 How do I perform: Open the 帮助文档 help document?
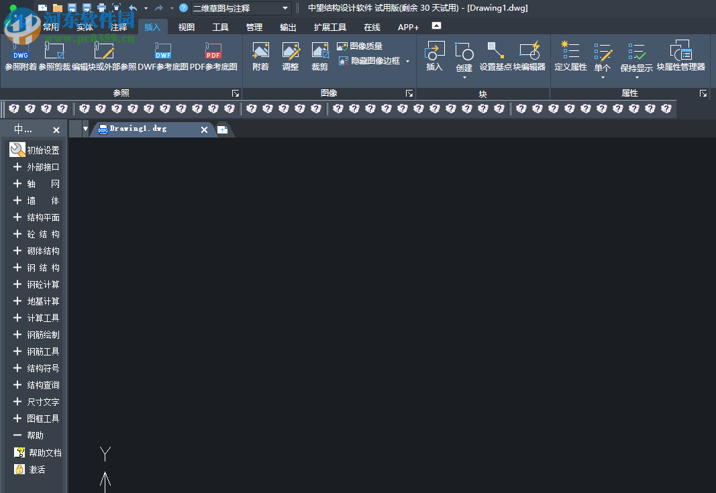click(x=38, y=452)
